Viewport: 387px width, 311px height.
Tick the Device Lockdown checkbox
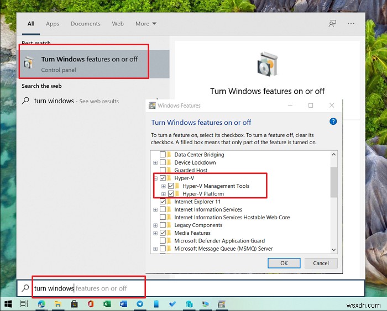click(x=163, y=162)
